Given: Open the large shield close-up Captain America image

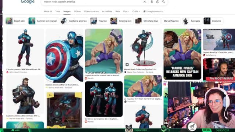Looking at the screenshot, I should [64, 56].
